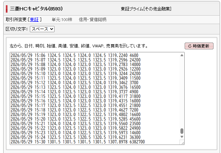The image size is (221, 153).
Task: Click the 15:08 data row
Action: click(76, 64)
